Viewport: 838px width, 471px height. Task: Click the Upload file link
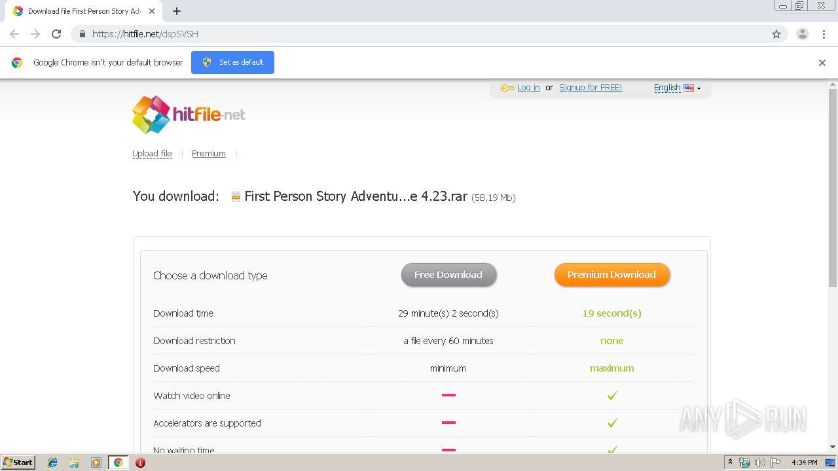(152, 154)
